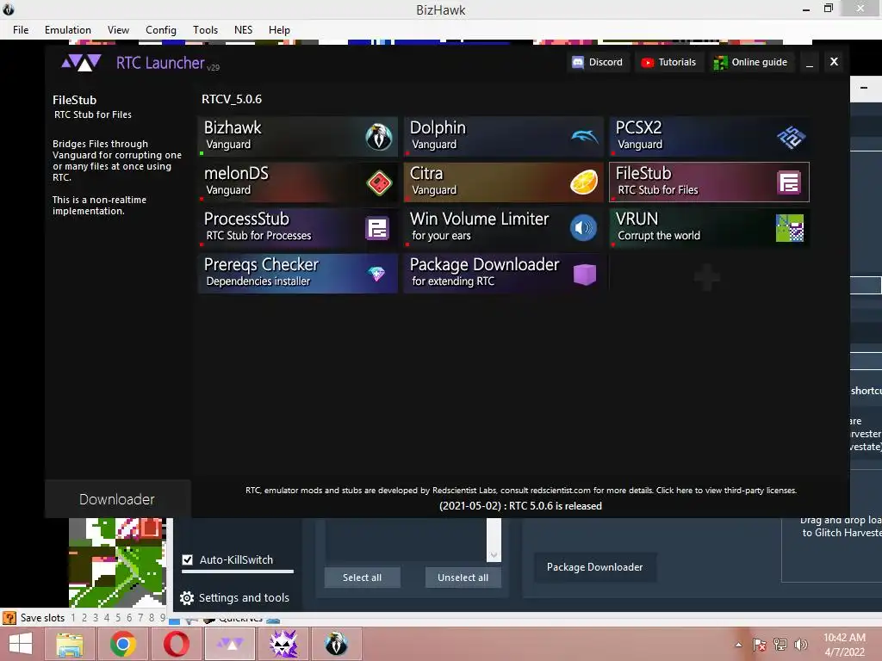This screenshot has width=882, height=661.
Task: Open Google Chrome from taskbar
Action: point(123,644)
